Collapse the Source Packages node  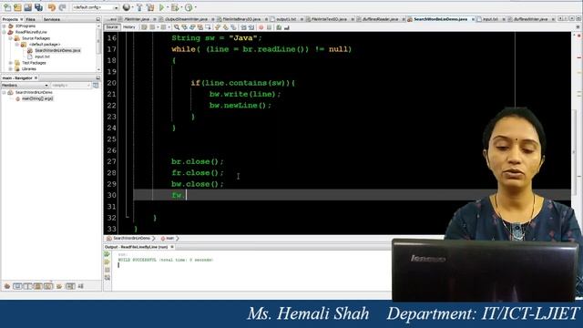tap(10, 38)
